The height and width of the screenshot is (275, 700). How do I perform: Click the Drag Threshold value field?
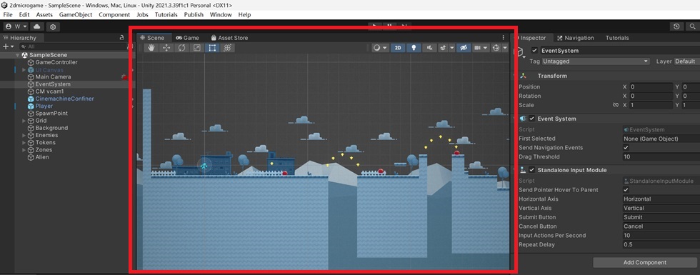coord(661,156)
